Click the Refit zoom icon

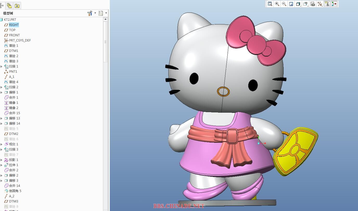click(270, 4)
